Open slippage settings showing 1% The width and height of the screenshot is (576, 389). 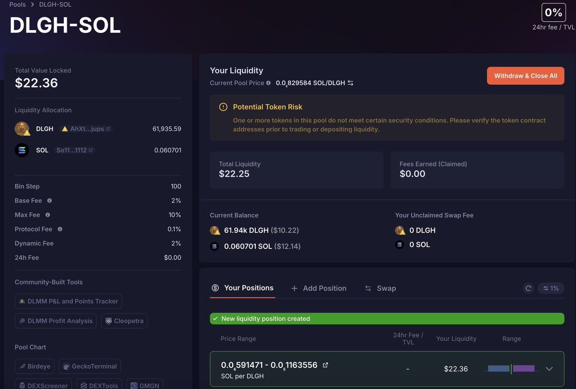551,288
